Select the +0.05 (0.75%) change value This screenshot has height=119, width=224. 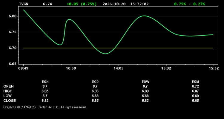(82, 4)
